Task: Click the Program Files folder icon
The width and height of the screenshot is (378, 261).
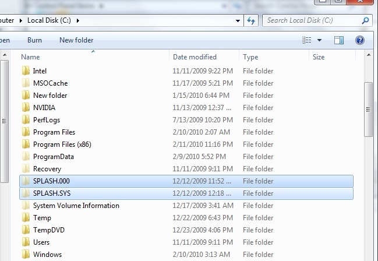Action: point(26,132)
